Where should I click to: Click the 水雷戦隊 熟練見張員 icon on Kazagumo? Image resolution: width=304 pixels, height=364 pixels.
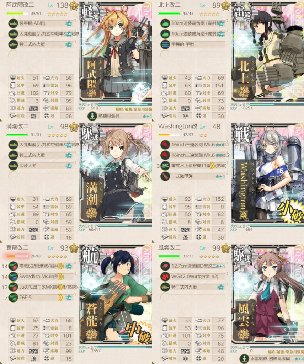[244, 359]
